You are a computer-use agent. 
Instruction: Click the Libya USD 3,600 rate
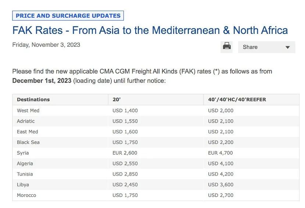point(220,184)
